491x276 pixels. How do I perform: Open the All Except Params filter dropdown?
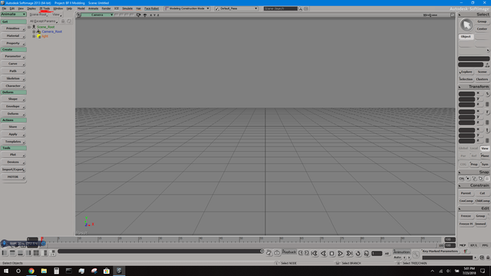click(x=43, y=21)
